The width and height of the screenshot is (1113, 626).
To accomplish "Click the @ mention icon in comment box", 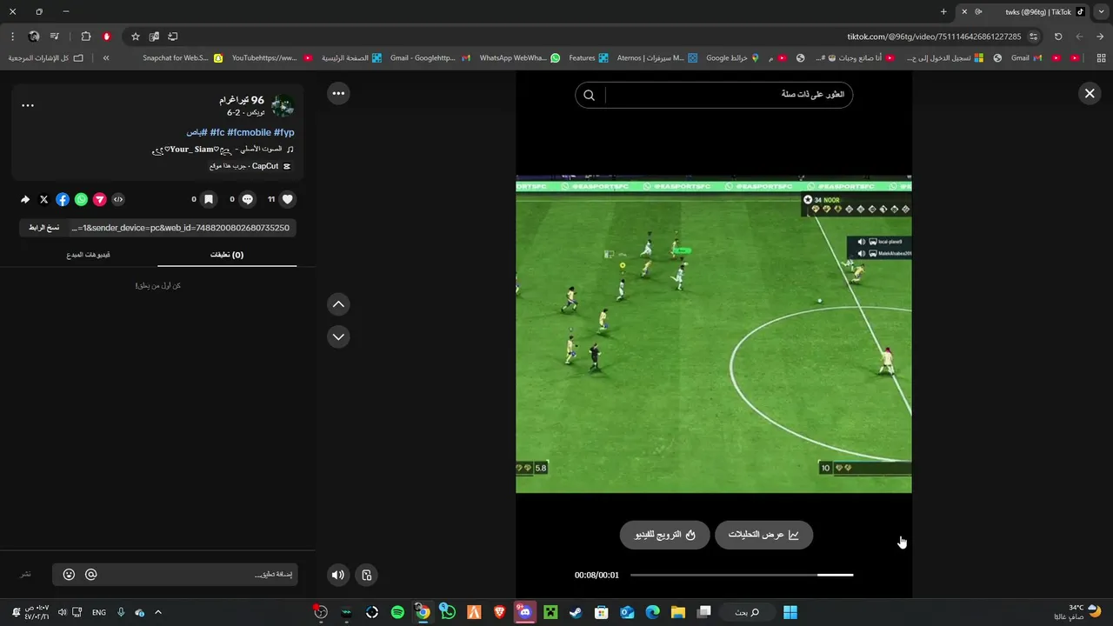I will click(x=90, y=575).
